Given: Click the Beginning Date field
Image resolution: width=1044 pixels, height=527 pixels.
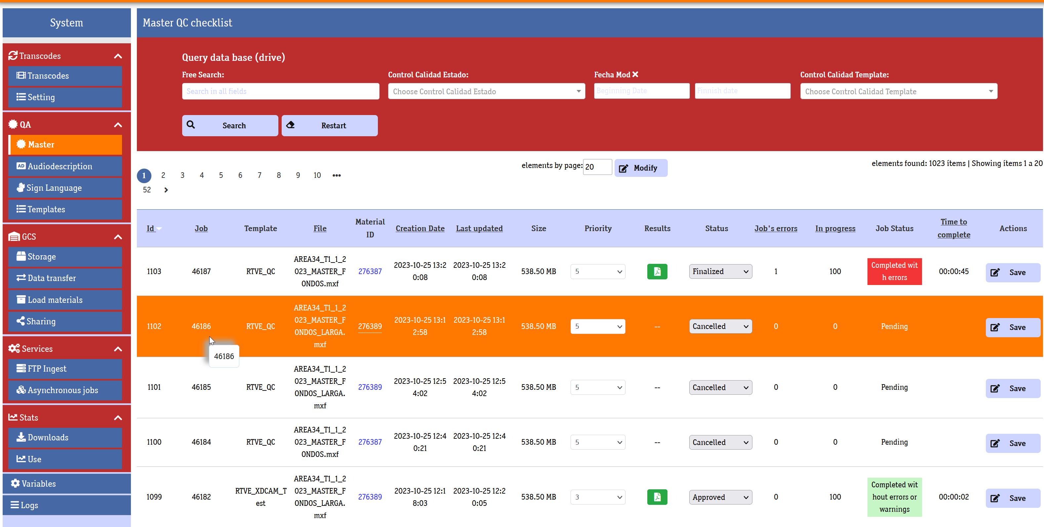Looking at the screenshot, I should click(642, 91).
